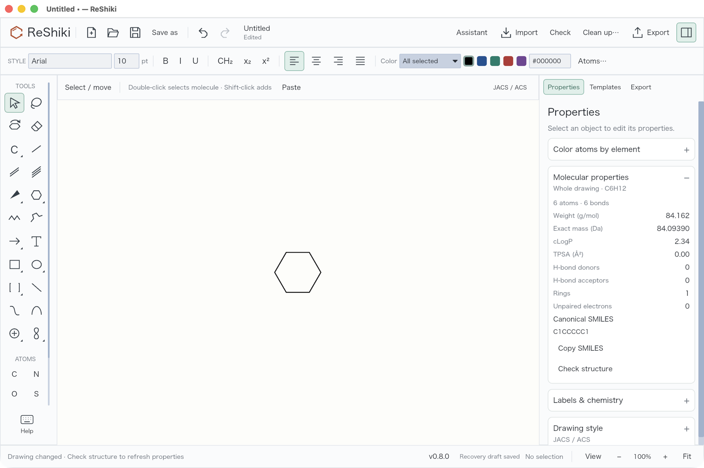
Task: Save the document with disk icon
Action: point(135,33)
